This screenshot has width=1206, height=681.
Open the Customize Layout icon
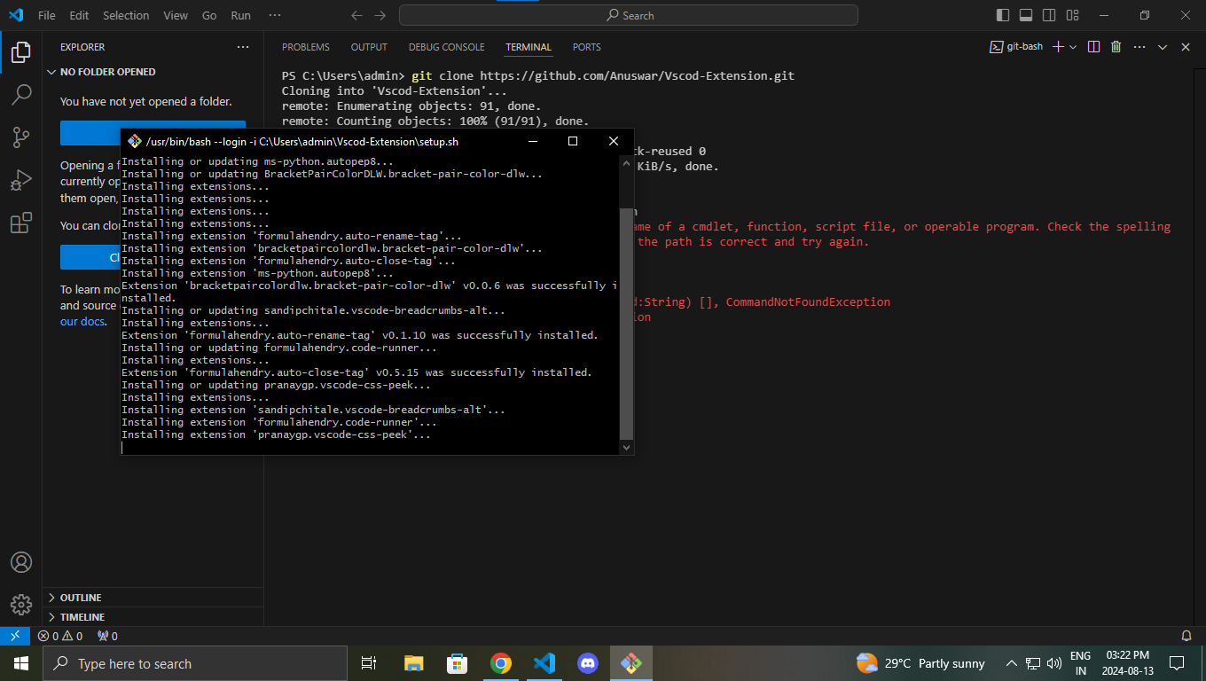[1072, 15]
